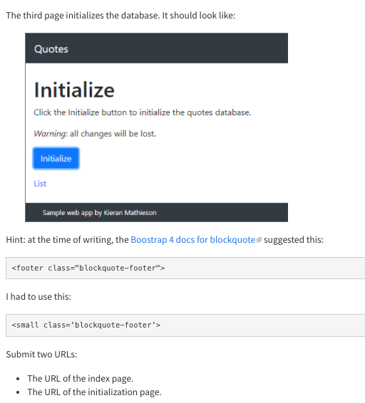
Task: Click the Warning italic text
Action: pyautogui.click(x=49, y=134)
